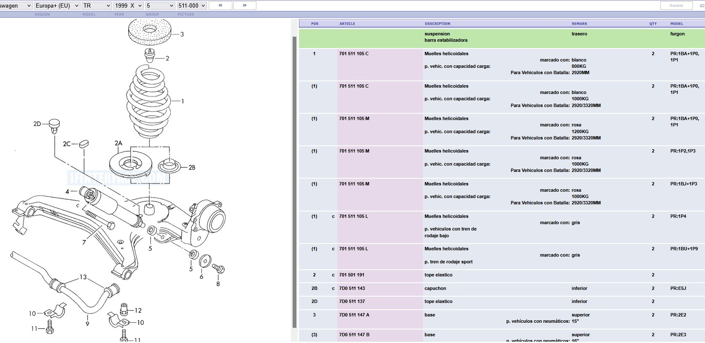Click the coil spring part in the diagram

(149, 101)
